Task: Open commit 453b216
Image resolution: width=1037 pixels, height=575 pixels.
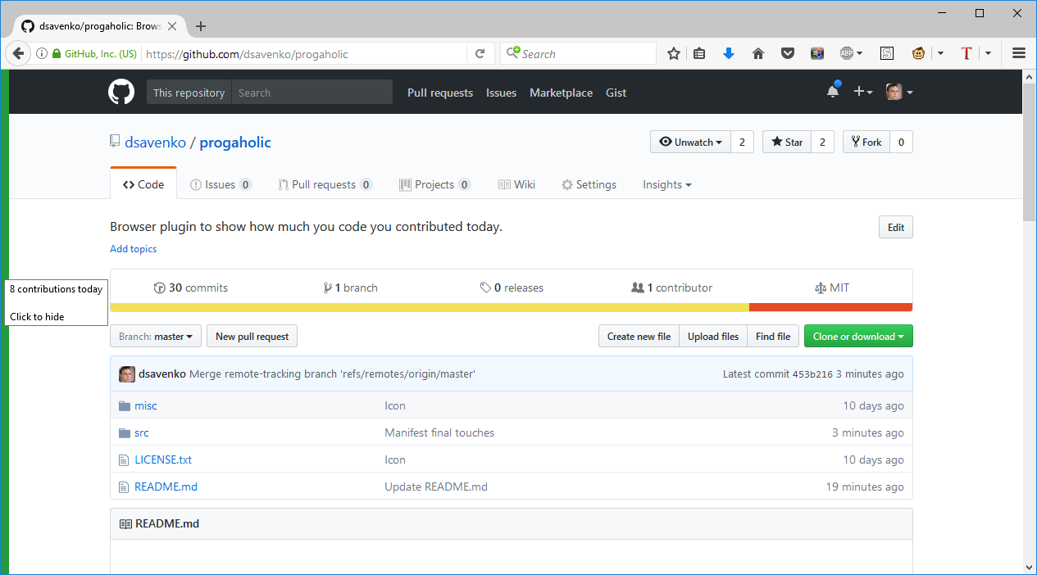Action: click(812, 374)
